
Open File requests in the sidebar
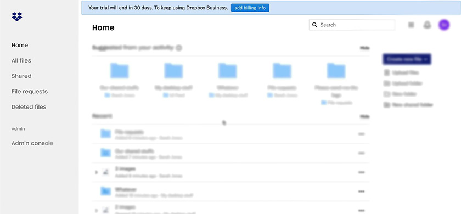pos(30,92)
